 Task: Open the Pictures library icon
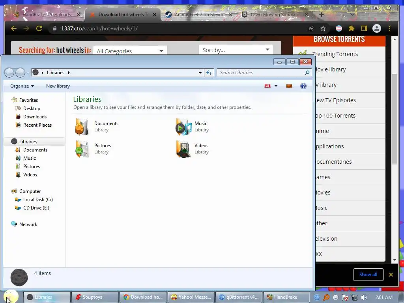click(x=82, y=149)
